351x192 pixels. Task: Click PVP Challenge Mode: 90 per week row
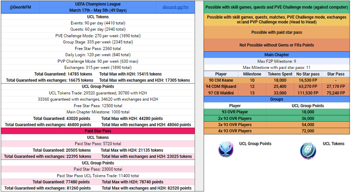coord(98,61)
